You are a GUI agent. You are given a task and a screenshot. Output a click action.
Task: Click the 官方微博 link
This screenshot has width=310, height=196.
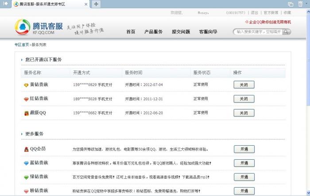pos(271,13)
